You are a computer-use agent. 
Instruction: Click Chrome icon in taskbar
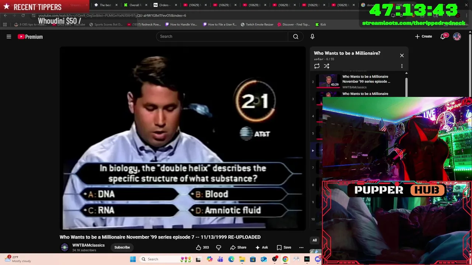pyautogui.click(x=285, y=259)
